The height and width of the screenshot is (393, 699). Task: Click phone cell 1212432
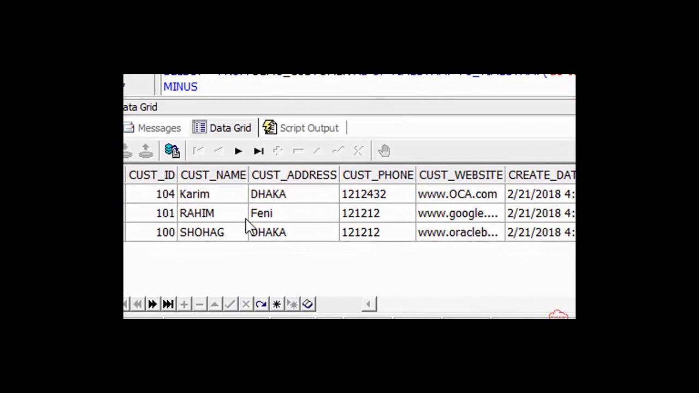378,194
